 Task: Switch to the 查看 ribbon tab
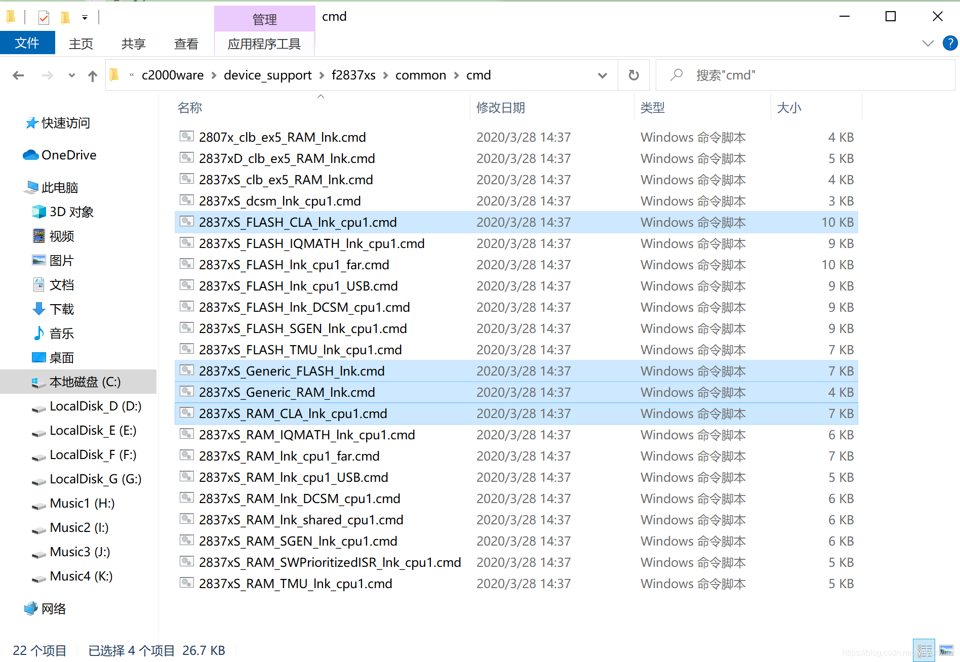point(186,44)
